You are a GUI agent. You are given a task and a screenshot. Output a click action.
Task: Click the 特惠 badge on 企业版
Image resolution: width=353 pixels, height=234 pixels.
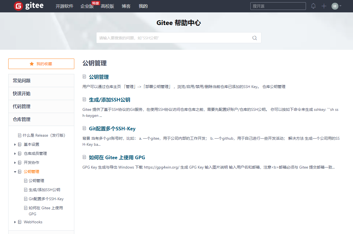tap(95, 3)
